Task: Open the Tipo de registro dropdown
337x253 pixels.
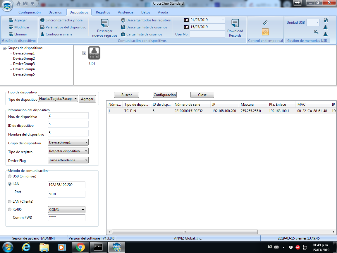Action: [x=68, y=151]
